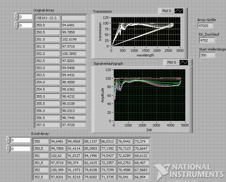The height and width of the screenshot is (182, 226).
Task: Select Excel-Array cell 79,8202
Action: coord(91,177)
